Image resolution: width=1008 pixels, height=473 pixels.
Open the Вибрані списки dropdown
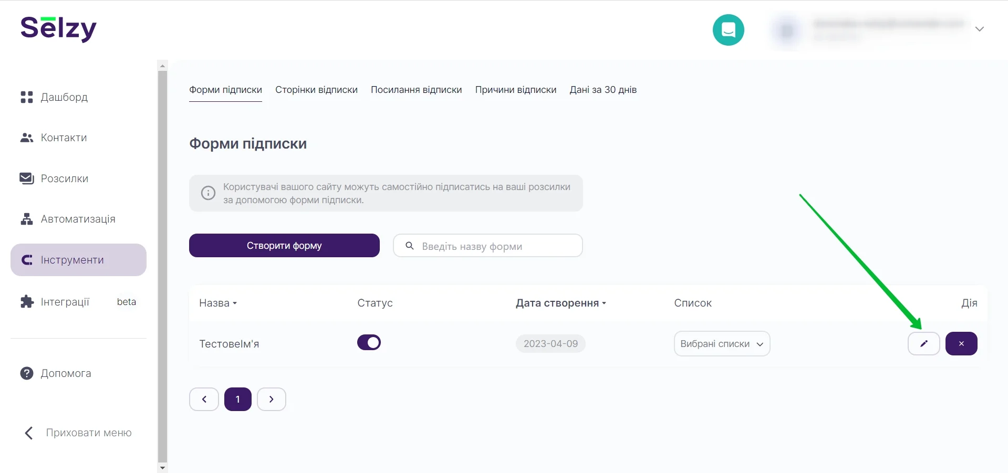pos(722,344)
